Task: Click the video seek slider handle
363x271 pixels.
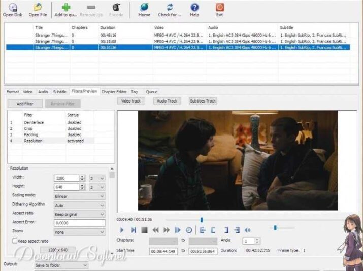Action: [x=202, y=220]
